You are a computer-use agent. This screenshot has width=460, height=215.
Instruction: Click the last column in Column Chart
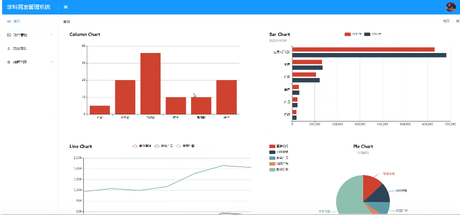point(226,97)
